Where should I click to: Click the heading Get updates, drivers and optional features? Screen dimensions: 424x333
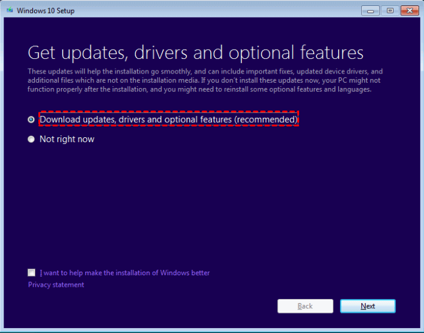196,53
